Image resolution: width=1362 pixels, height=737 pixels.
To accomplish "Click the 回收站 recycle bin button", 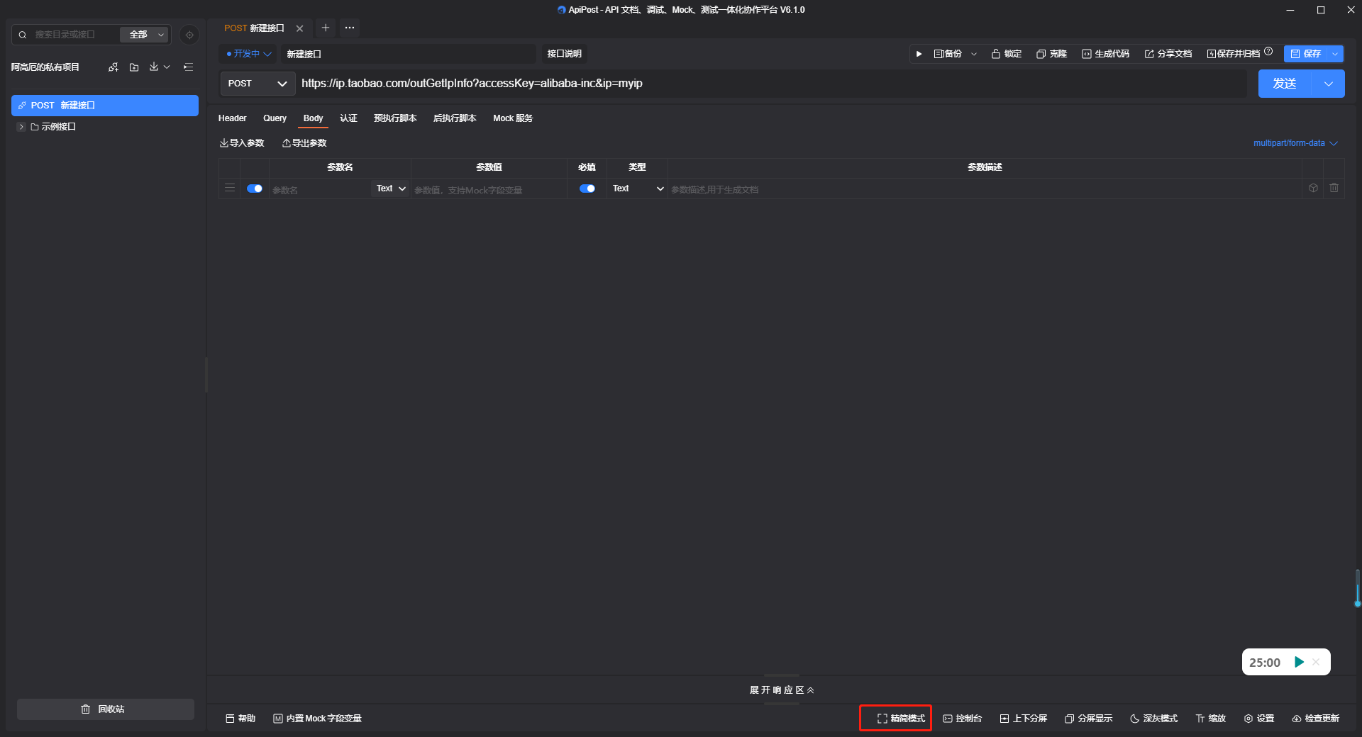I will pos(105,709).
